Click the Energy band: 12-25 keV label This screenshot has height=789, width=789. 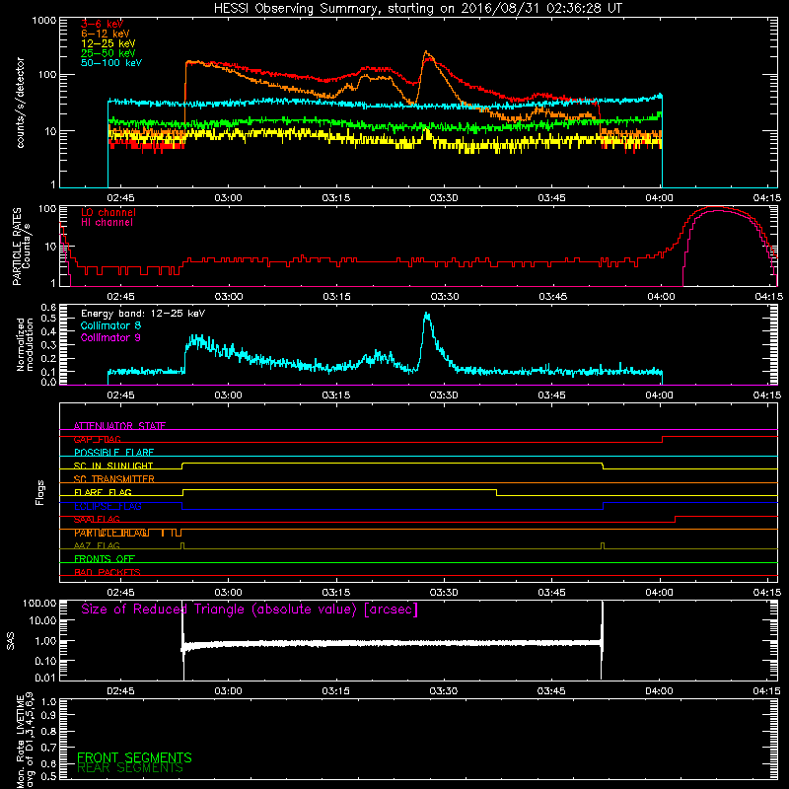coord(143,314)
